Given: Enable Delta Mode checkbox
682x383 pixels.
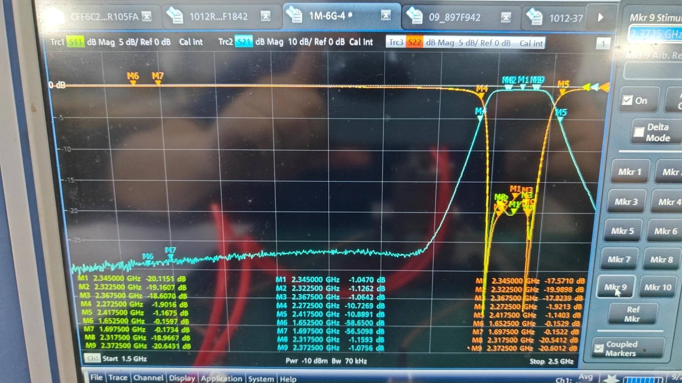Looking at the screenshot, I should tap(639, 132).
